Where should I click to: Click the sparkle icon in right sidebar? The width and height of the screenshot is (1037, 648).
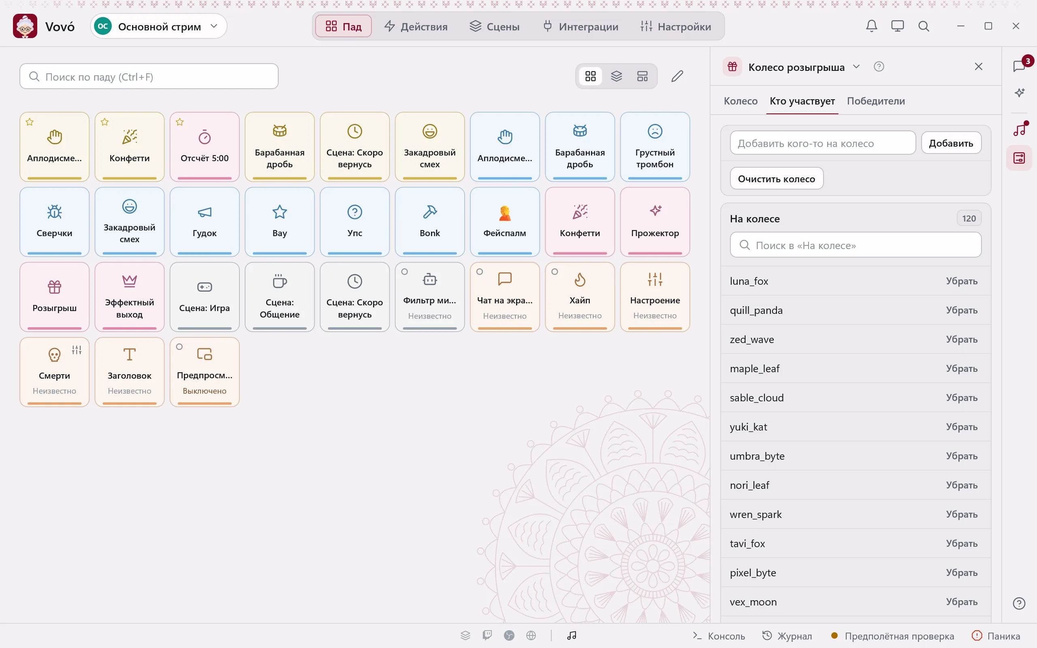(x=1019, y=93)
